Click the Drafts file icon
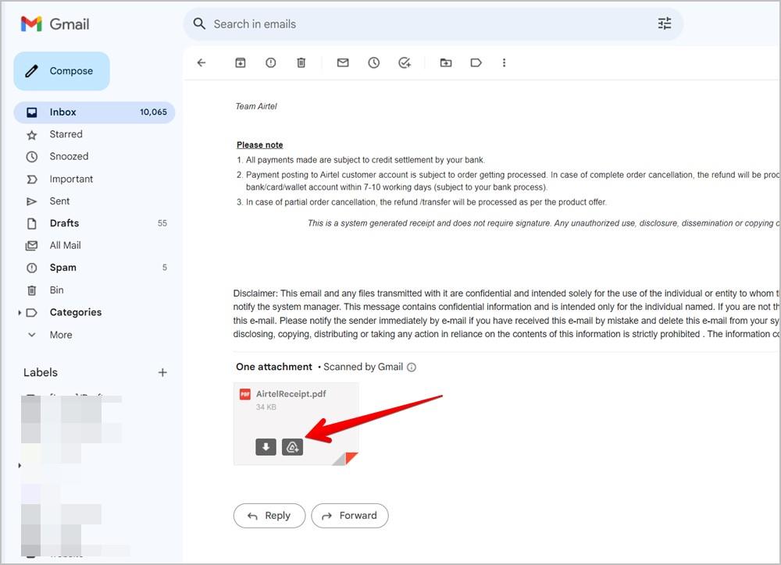 31,223
